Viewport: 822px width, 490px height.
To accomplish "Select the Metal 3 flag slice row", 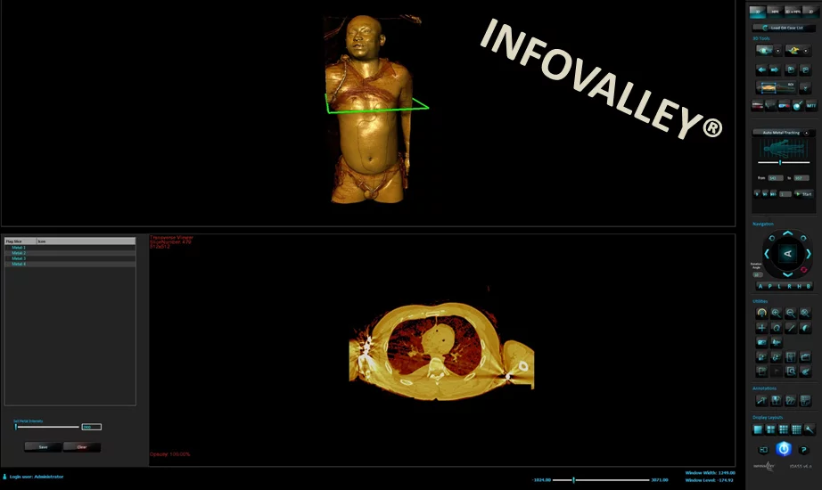I will pyautogui.click(x=70, y=258).
